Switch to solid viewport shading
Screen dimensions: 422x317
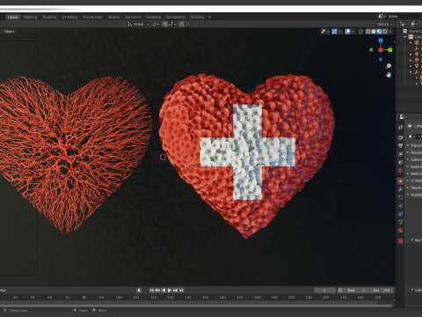coord(374,32)
